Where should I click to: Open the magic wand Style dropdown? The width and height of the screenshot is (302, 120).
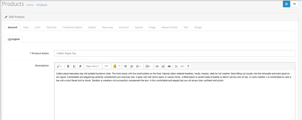59,66
